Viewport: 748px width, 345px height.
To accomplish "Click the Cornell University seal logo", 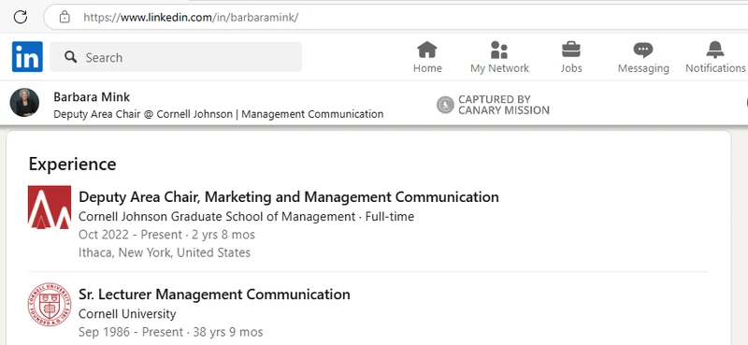I will click(50, 305).
